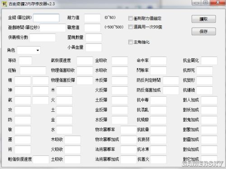Select the 閃躲率 input field
This screenshot has width=226, height=169.
(159, 70)
